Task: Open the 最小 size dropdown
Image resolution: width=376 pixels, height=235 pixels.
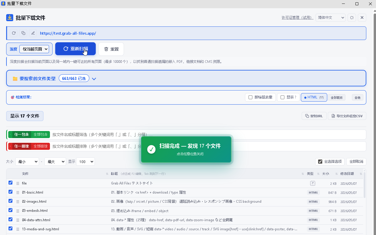Action: tap(27, 162)
